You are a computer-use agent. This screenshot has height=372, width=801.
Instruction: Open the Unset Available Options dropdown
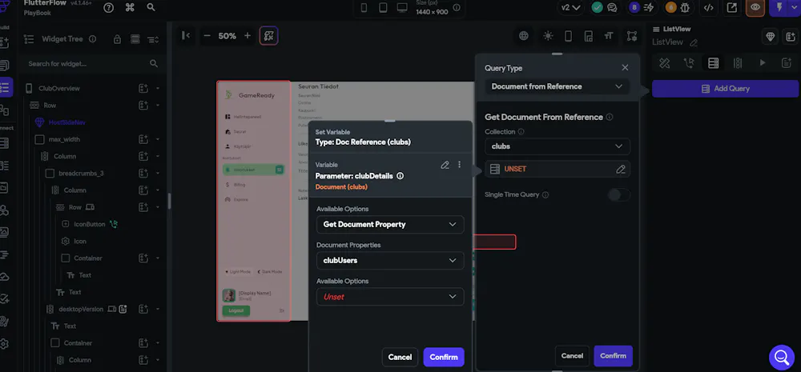point(390,297)
